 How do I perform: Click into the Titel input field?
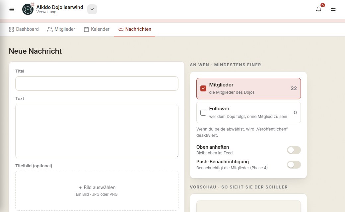[x=97, y=83]
